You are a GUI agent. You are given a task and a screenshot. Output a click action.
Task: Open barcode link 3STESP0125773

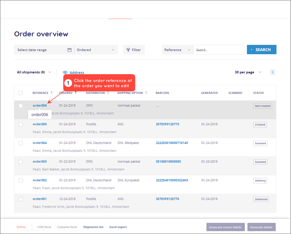pyautogui.click(x=167, y=124)
